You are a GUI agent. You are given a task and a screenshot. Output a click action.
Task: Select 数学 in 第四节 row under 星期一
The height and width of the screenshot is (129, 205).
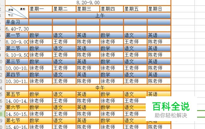[x=40, y=75]
